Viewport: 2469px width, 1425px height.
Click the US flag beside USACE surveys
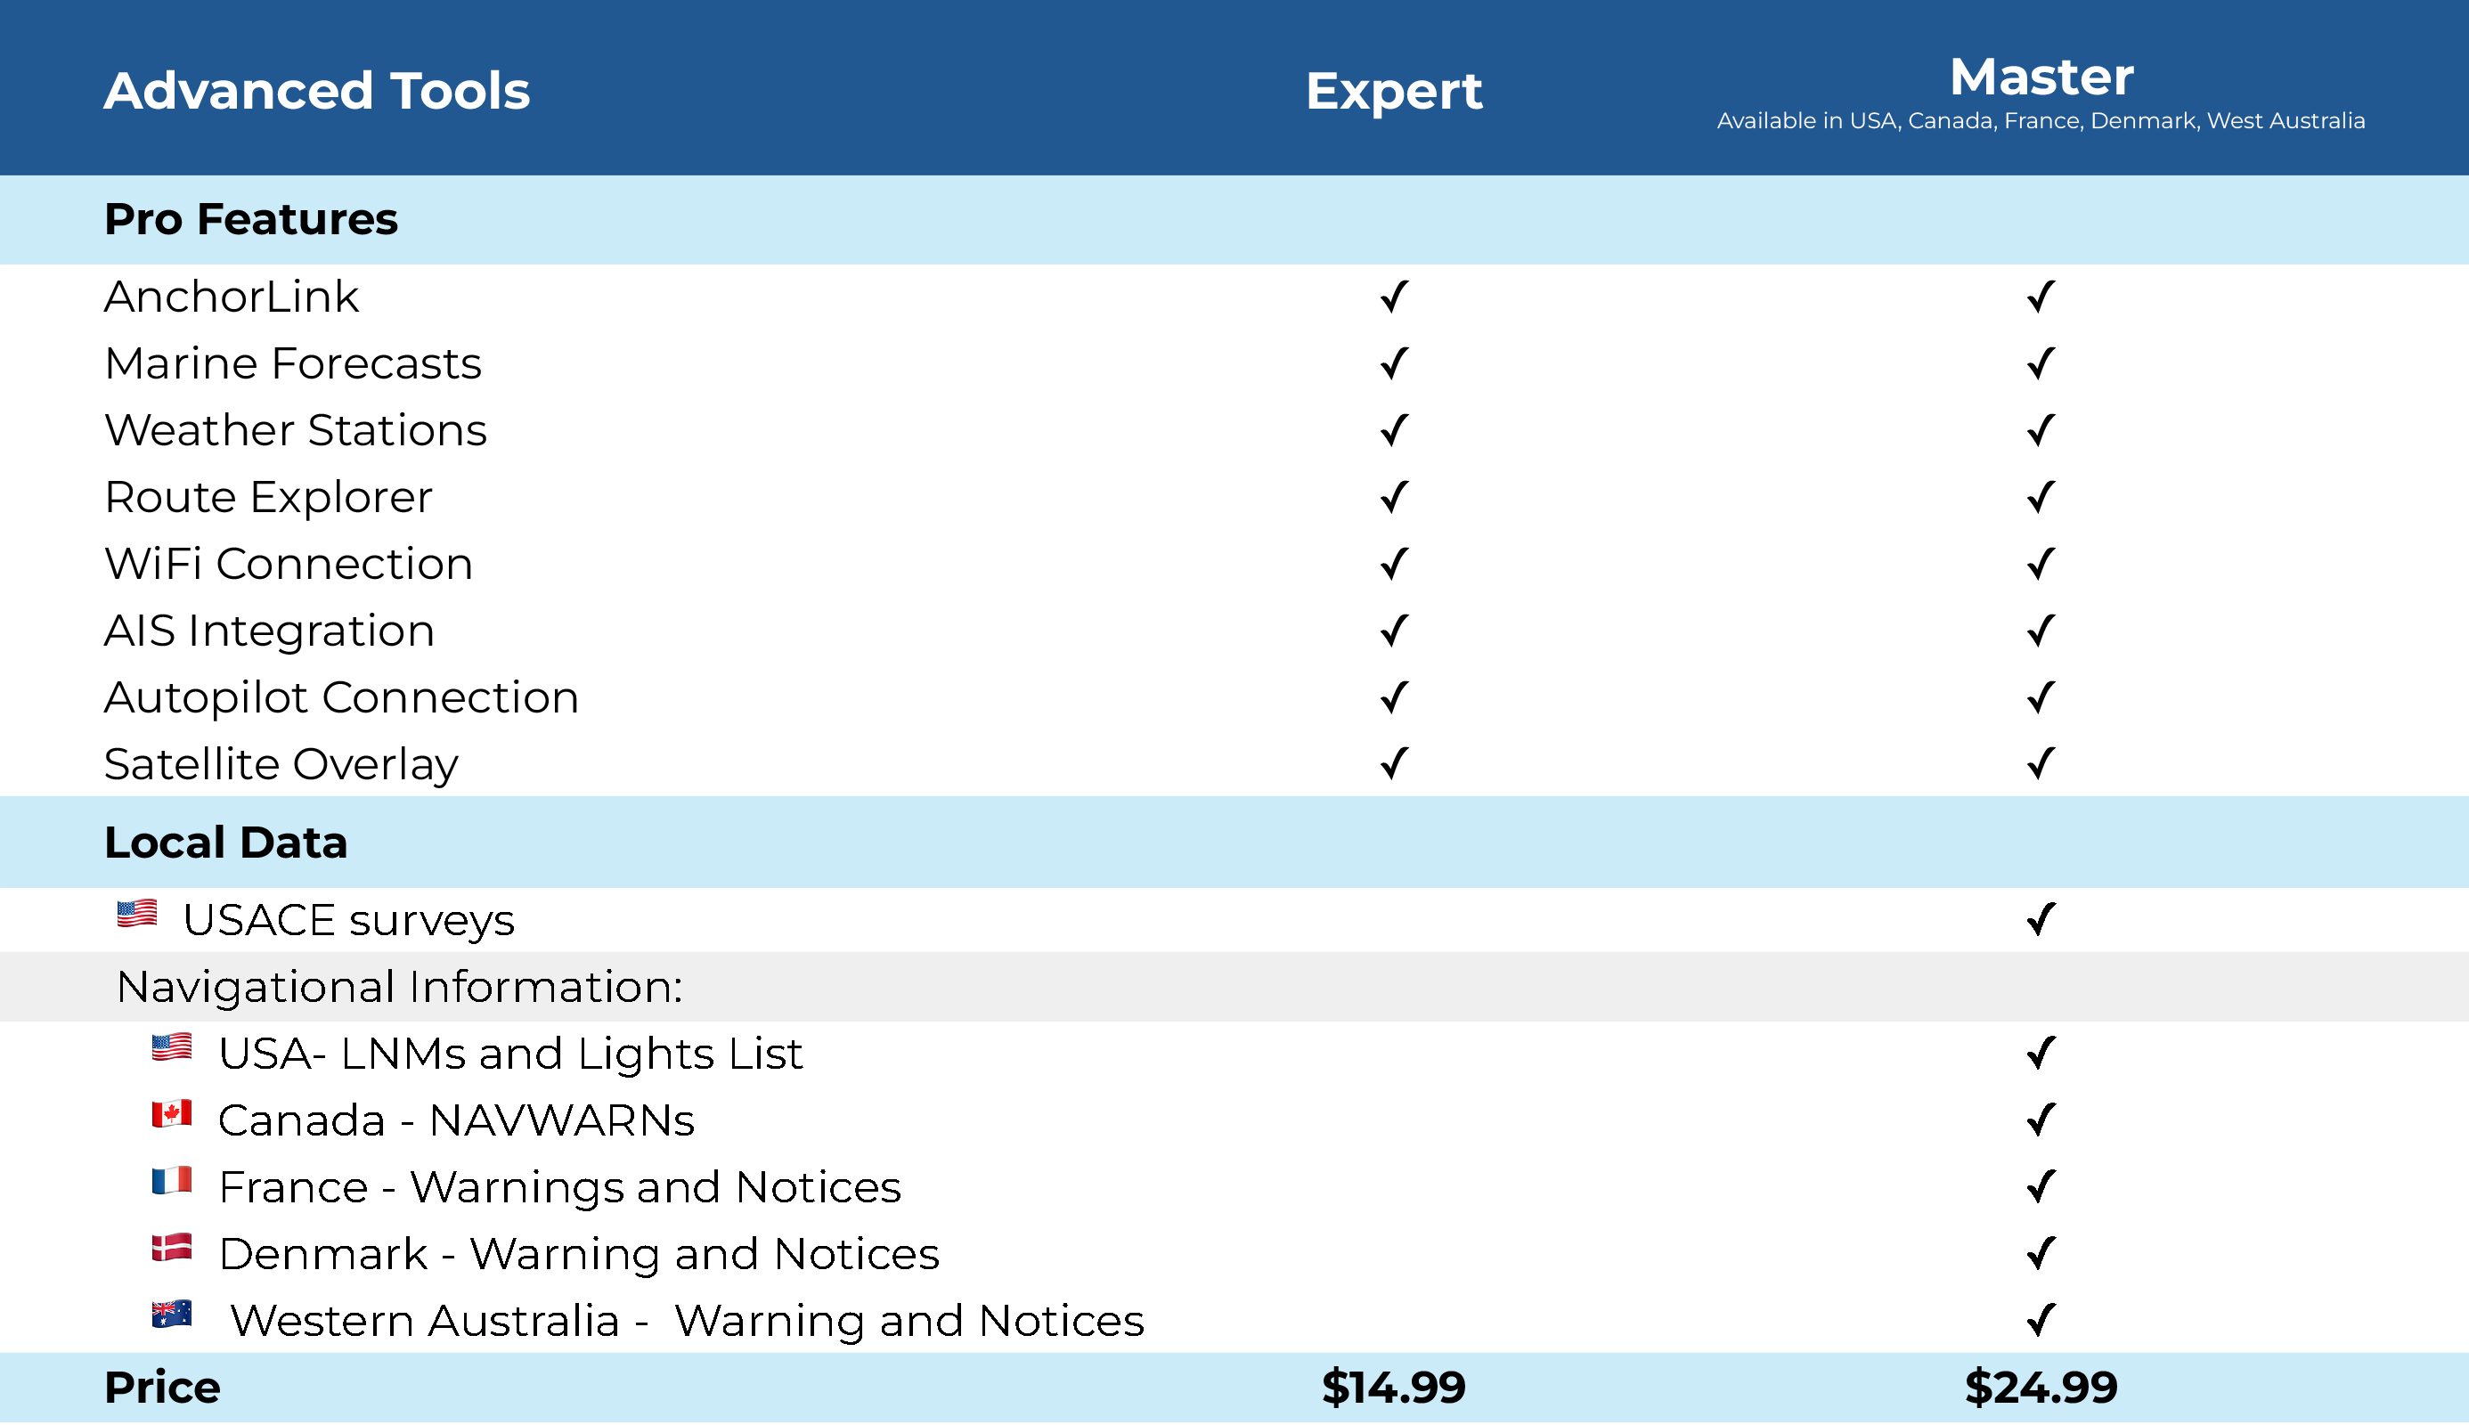click(x=137, y=913)
